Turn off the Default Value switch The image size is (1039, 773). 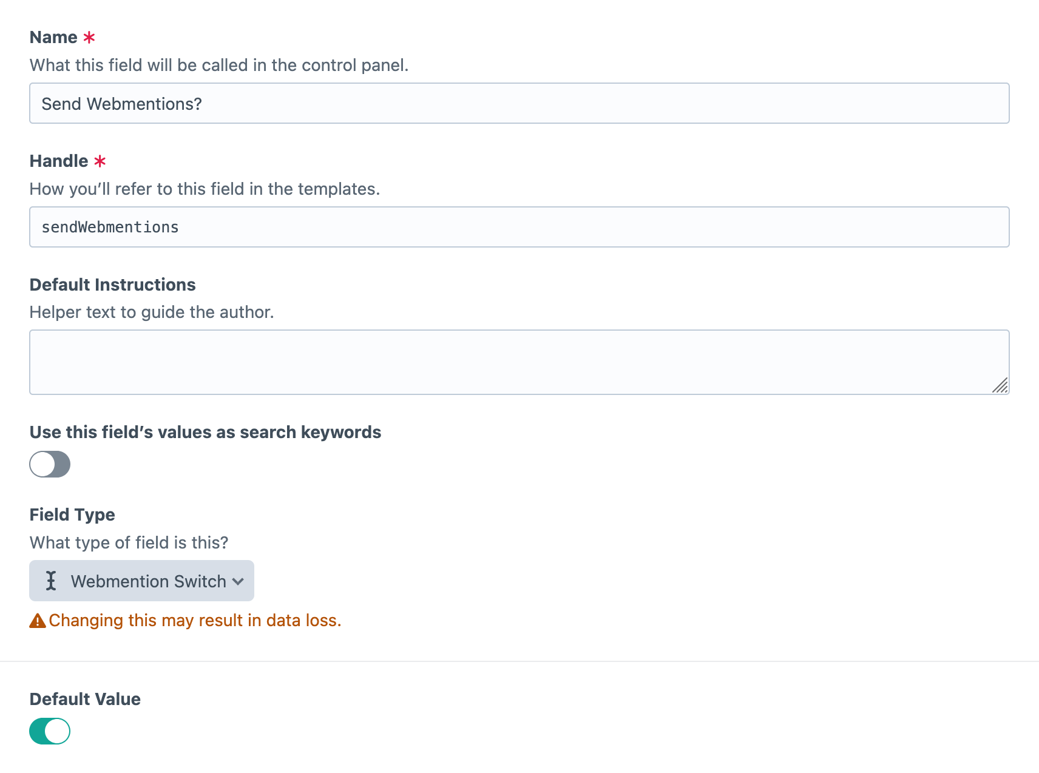[50, 731]
